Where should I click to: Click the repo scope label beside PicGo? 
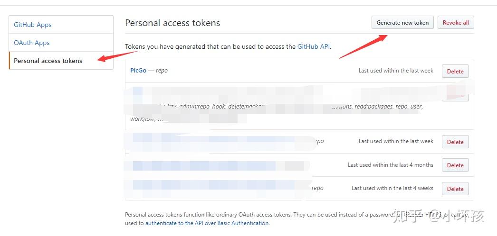pyautogui.click(x=162, y=71)
